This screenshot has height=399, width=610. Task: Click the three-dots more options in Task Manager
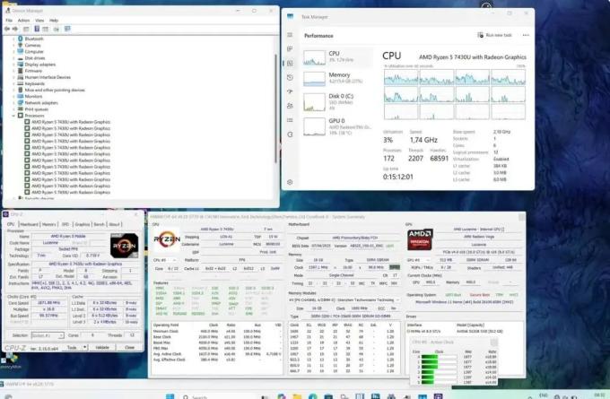pos(526,35)
